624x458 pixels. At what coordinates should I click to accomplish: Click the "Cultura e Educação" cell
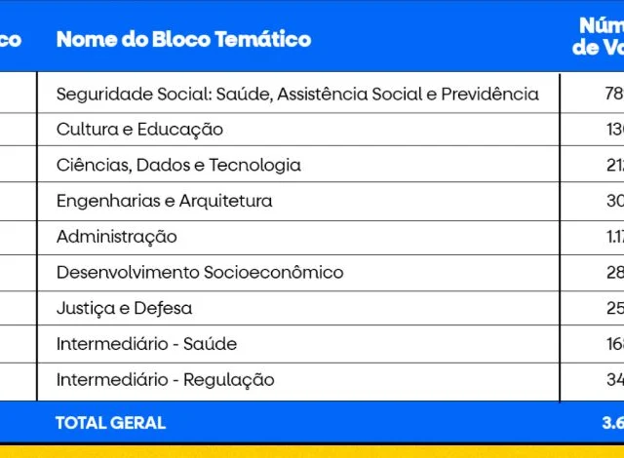[x=139, y=130]
